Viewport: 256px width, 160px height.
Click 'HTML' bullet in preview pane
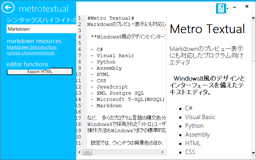coord(193,143)
